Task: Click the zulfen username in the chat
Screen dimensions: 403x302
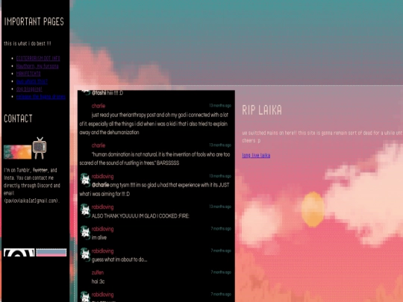Action: tap(98, 272)
